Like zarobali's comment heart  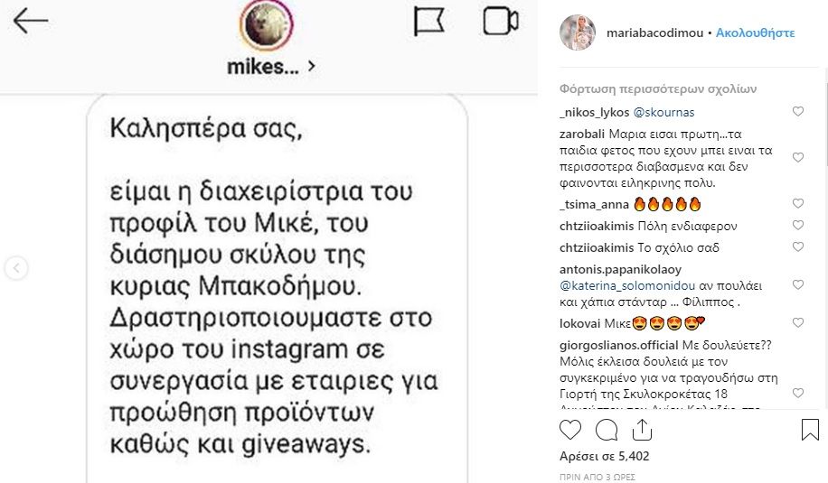(798, 157)
